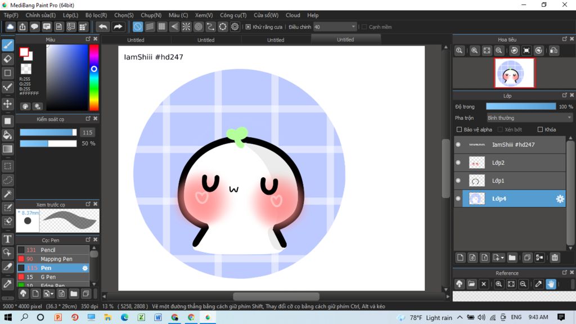
Task: Undock the Kiểm soát cọ panel
Action: click(88, 119)
